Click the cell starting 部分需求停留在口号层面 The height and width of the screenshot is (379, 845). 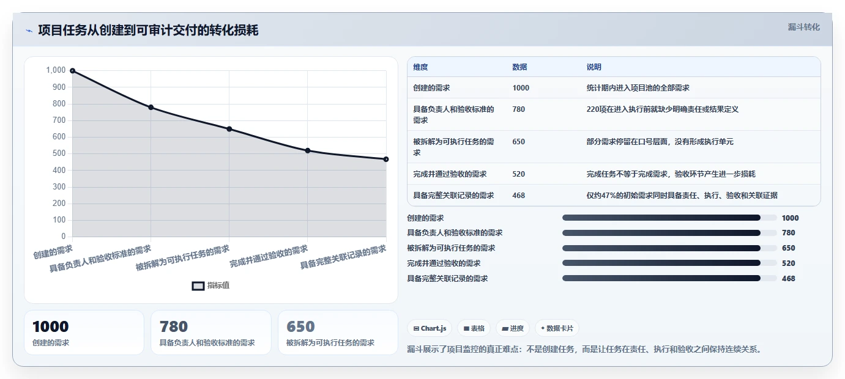point(700,147)
